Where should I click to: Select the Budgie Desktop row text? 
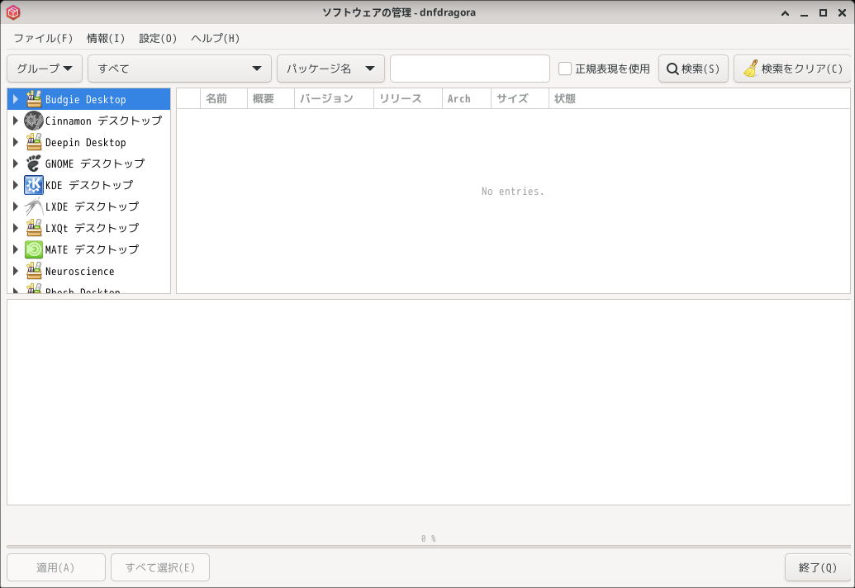[x=86, y=99]
